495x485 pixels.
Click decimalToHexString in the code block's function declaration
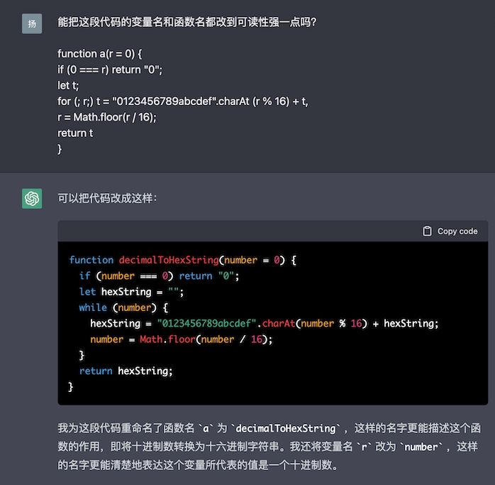coord(168,260)
